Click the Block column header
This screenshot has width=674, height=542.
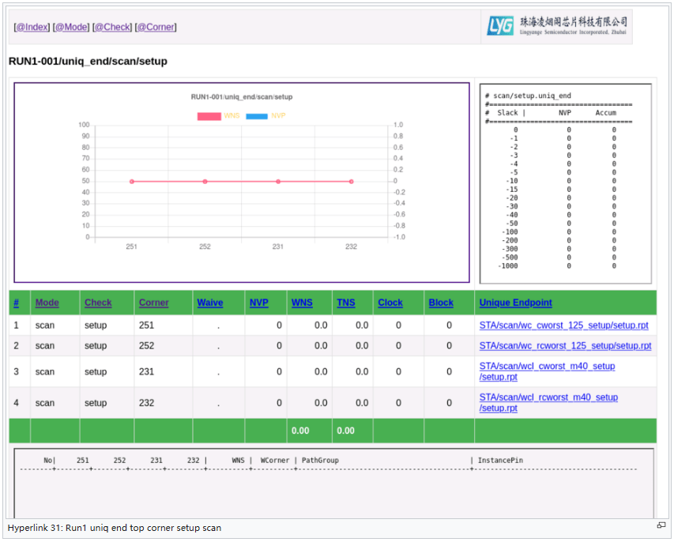(441, 303)
